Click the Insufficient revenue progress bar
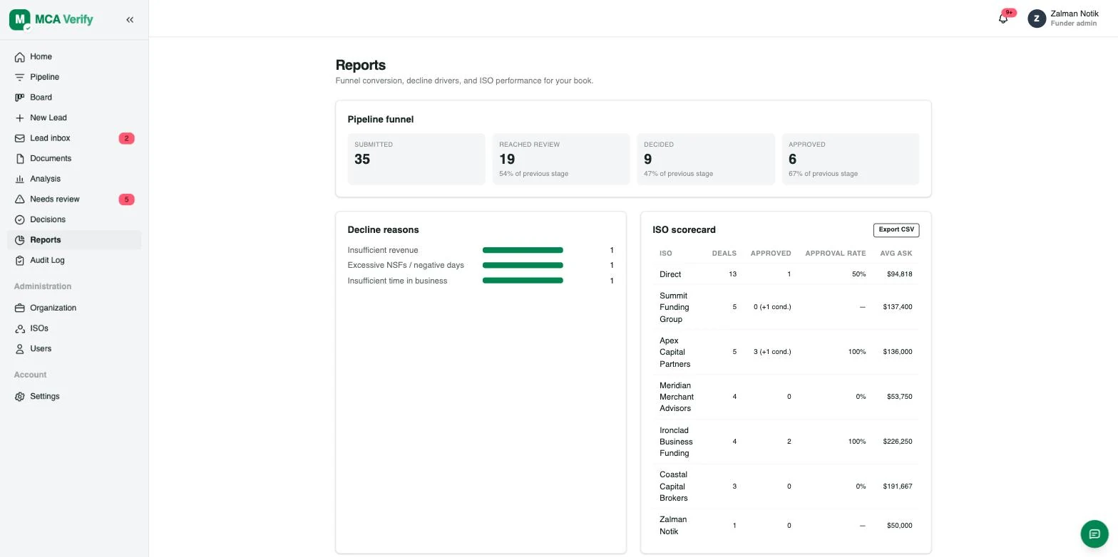This screenshot has height=557, width=1118. click(x=523, y=251)
